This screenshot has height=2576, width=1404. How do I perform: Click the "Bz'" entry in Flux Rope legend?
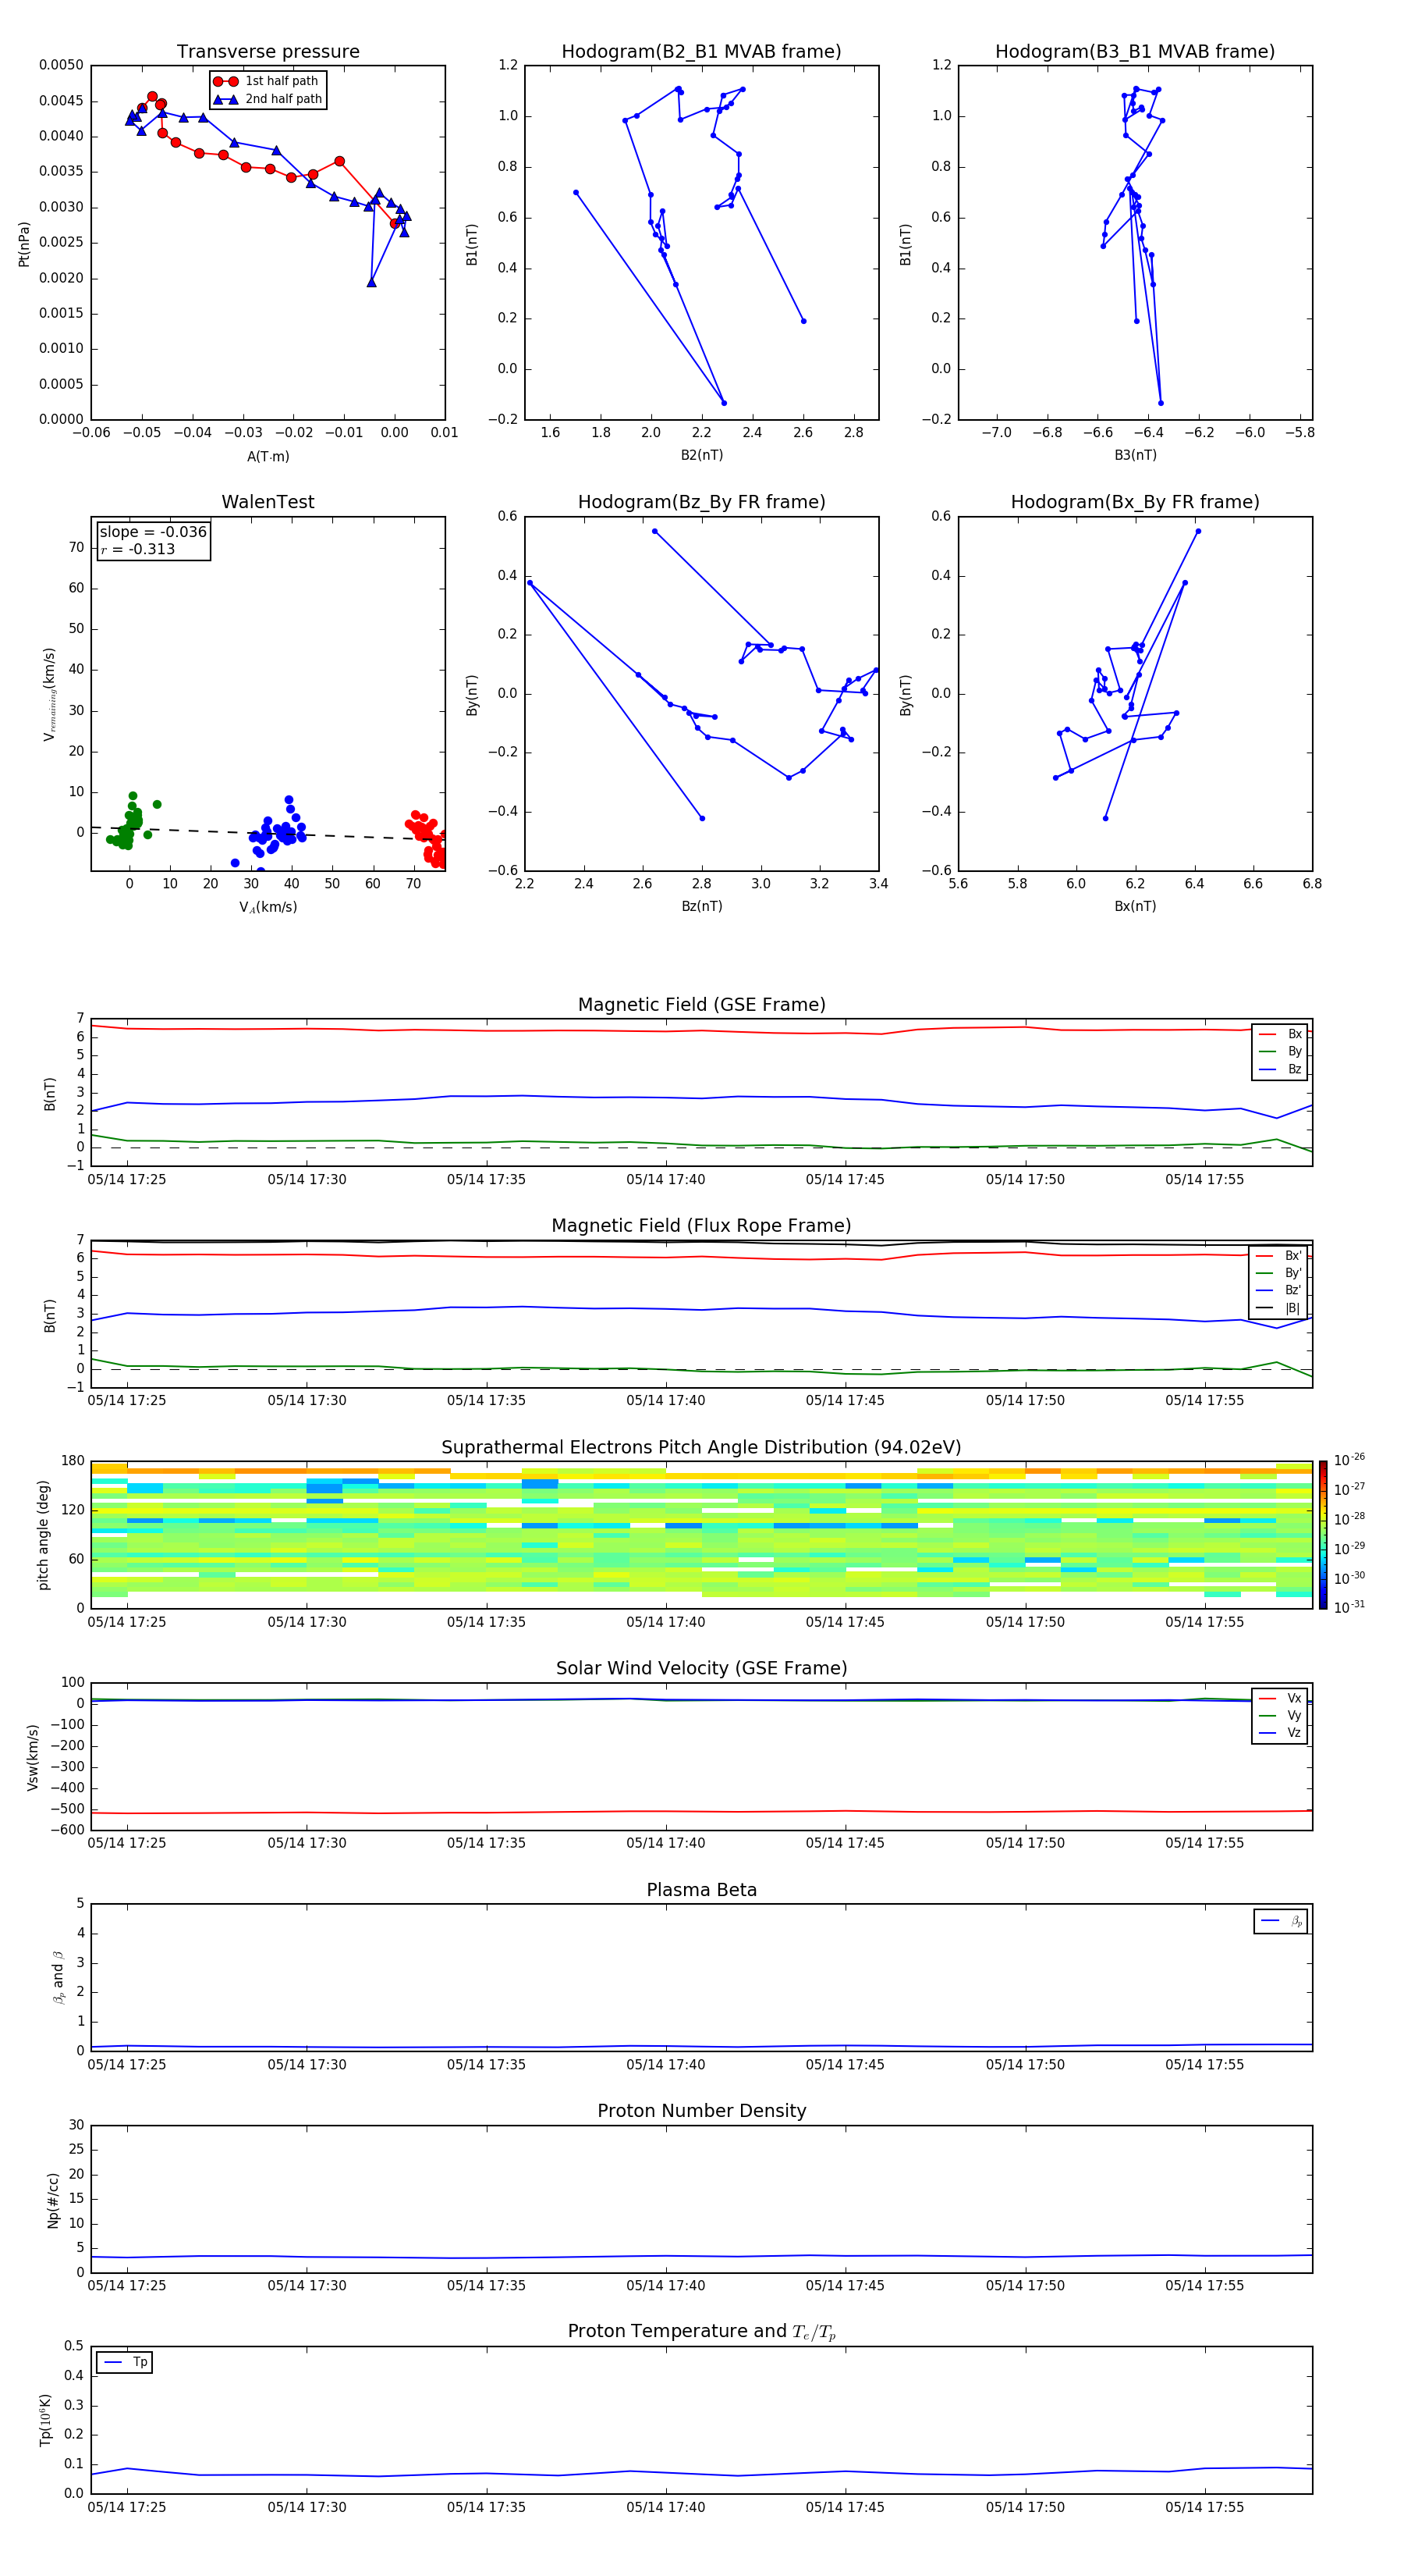[x=1279, y=1291]
